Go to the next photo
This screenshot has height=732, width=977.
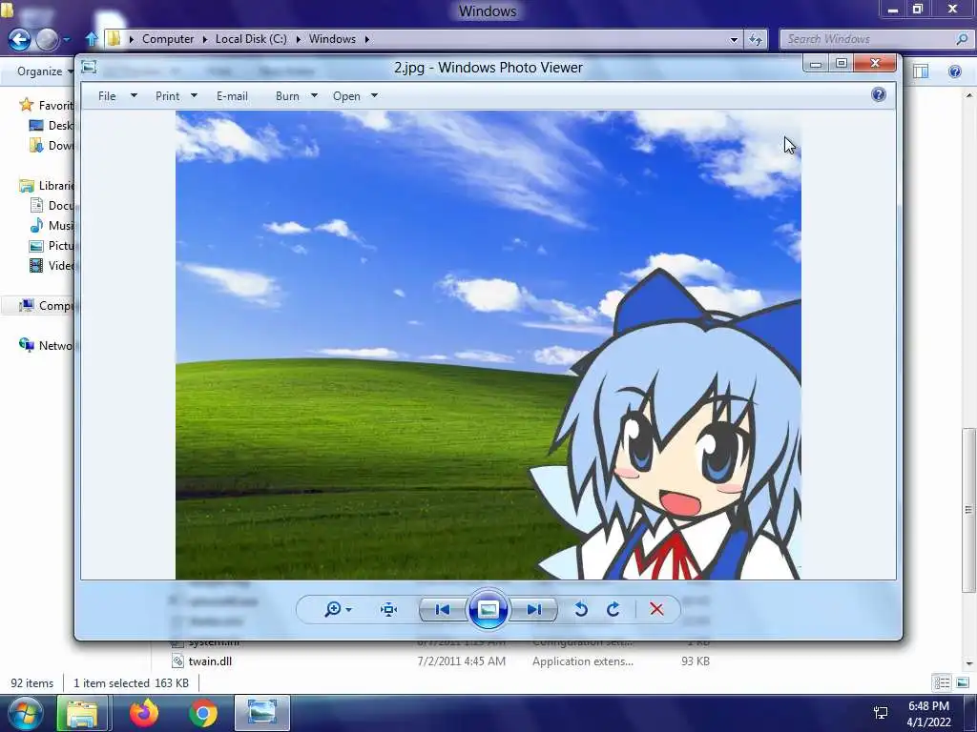point(534,609)
